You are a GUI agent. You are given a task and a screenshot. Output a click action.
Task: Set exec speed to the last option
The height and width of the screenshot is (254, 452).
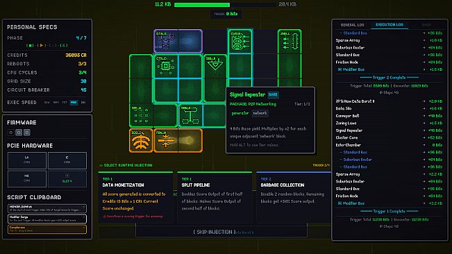[x=83, y=103]
